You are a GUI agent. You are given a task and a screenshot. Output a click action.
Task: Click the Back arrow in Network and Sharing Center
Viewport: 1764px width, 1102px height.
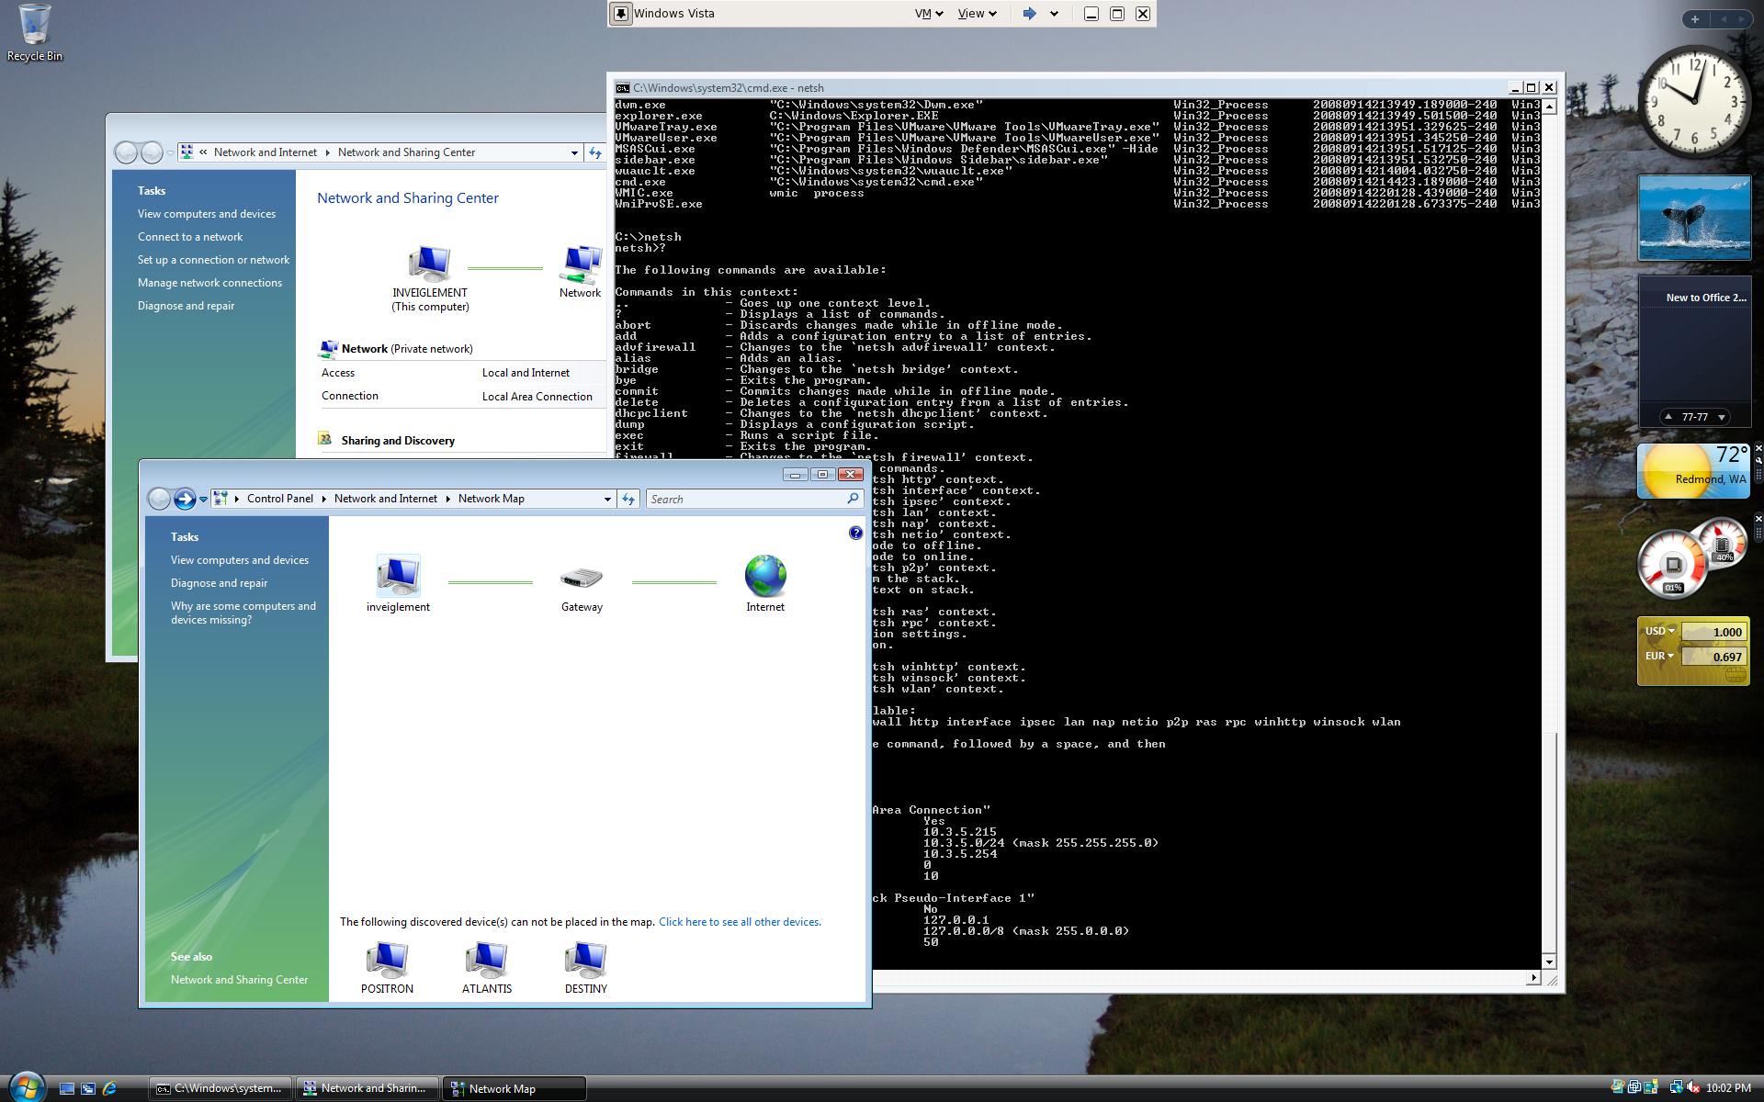[126, 152]
